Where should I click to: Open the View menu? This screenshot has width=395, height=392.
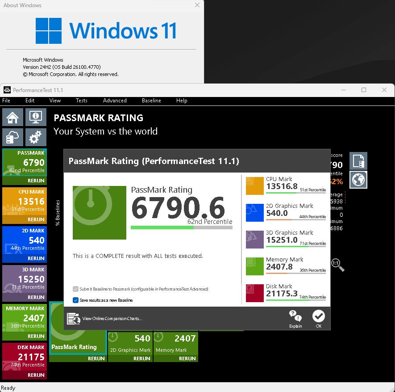click(55, 101)
